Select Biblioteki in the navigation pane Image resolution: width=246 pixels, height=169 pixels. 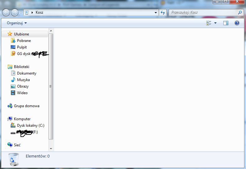(21, 67)
